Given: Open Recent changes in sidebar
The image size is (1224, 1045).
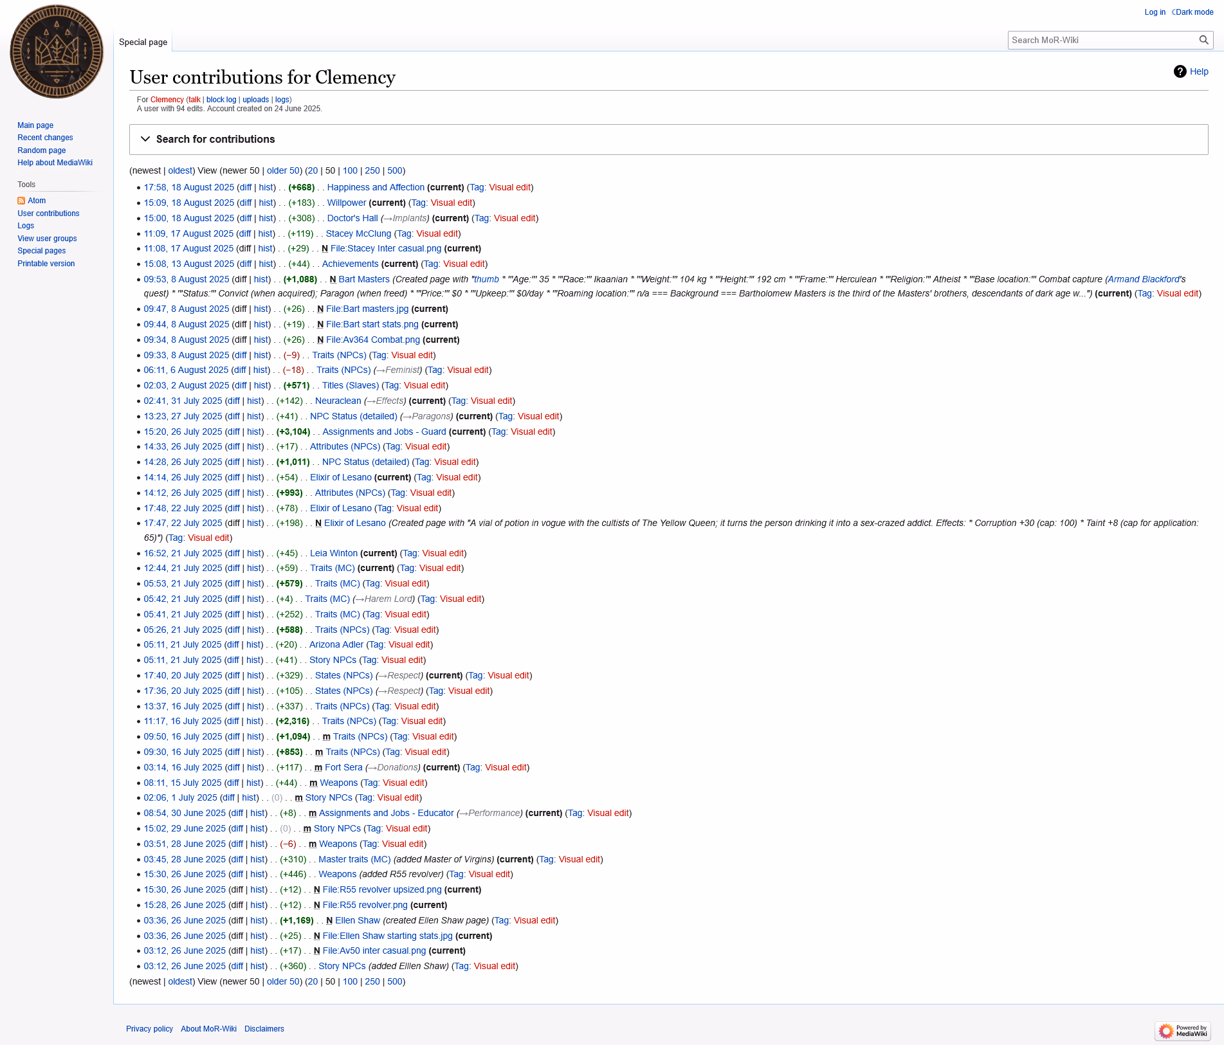Looking at the screenshot, I should [x=45, y=138].
